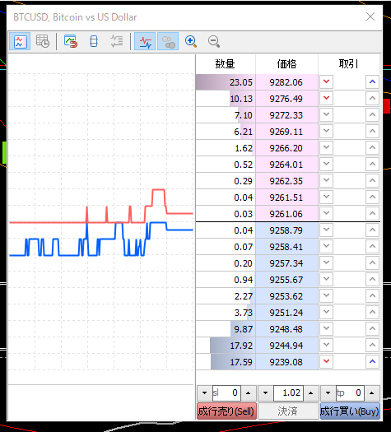Screen dimensions: 391x432
Task: Open the Time & Sales table icon
Action: [x=43, y=42]
